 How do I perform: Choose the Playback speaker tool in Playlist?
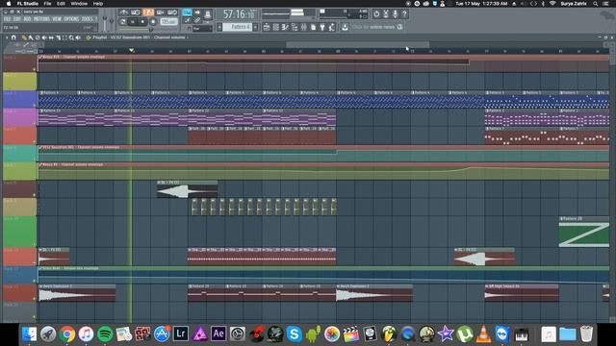coord(78,37)
